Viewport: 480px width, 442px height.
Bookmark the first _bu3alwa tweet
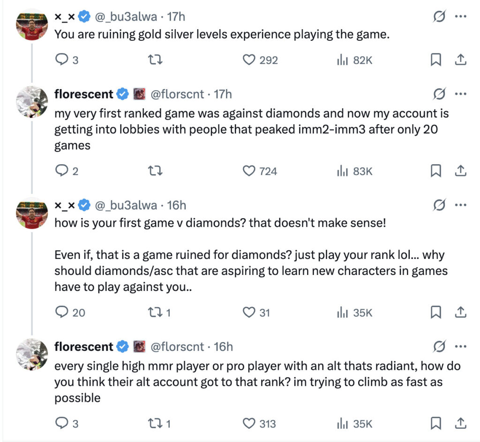click(x=435, y=60)
